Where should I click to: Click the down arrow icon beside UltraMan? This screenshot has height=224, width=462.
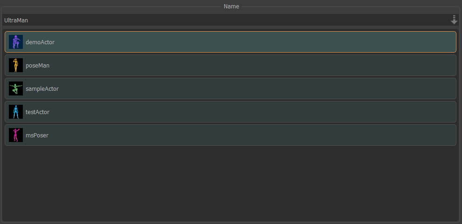tap(454, 20)
